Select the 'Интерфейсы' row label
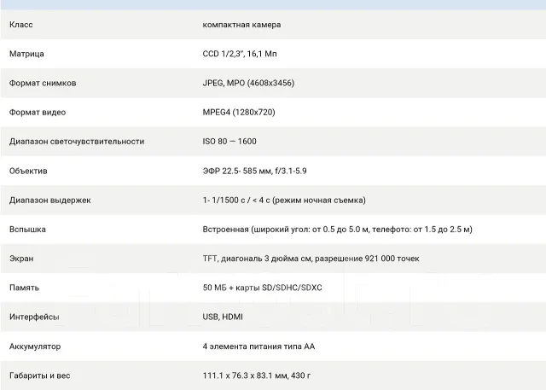This screenshot has height=390, width=546. 34,317
